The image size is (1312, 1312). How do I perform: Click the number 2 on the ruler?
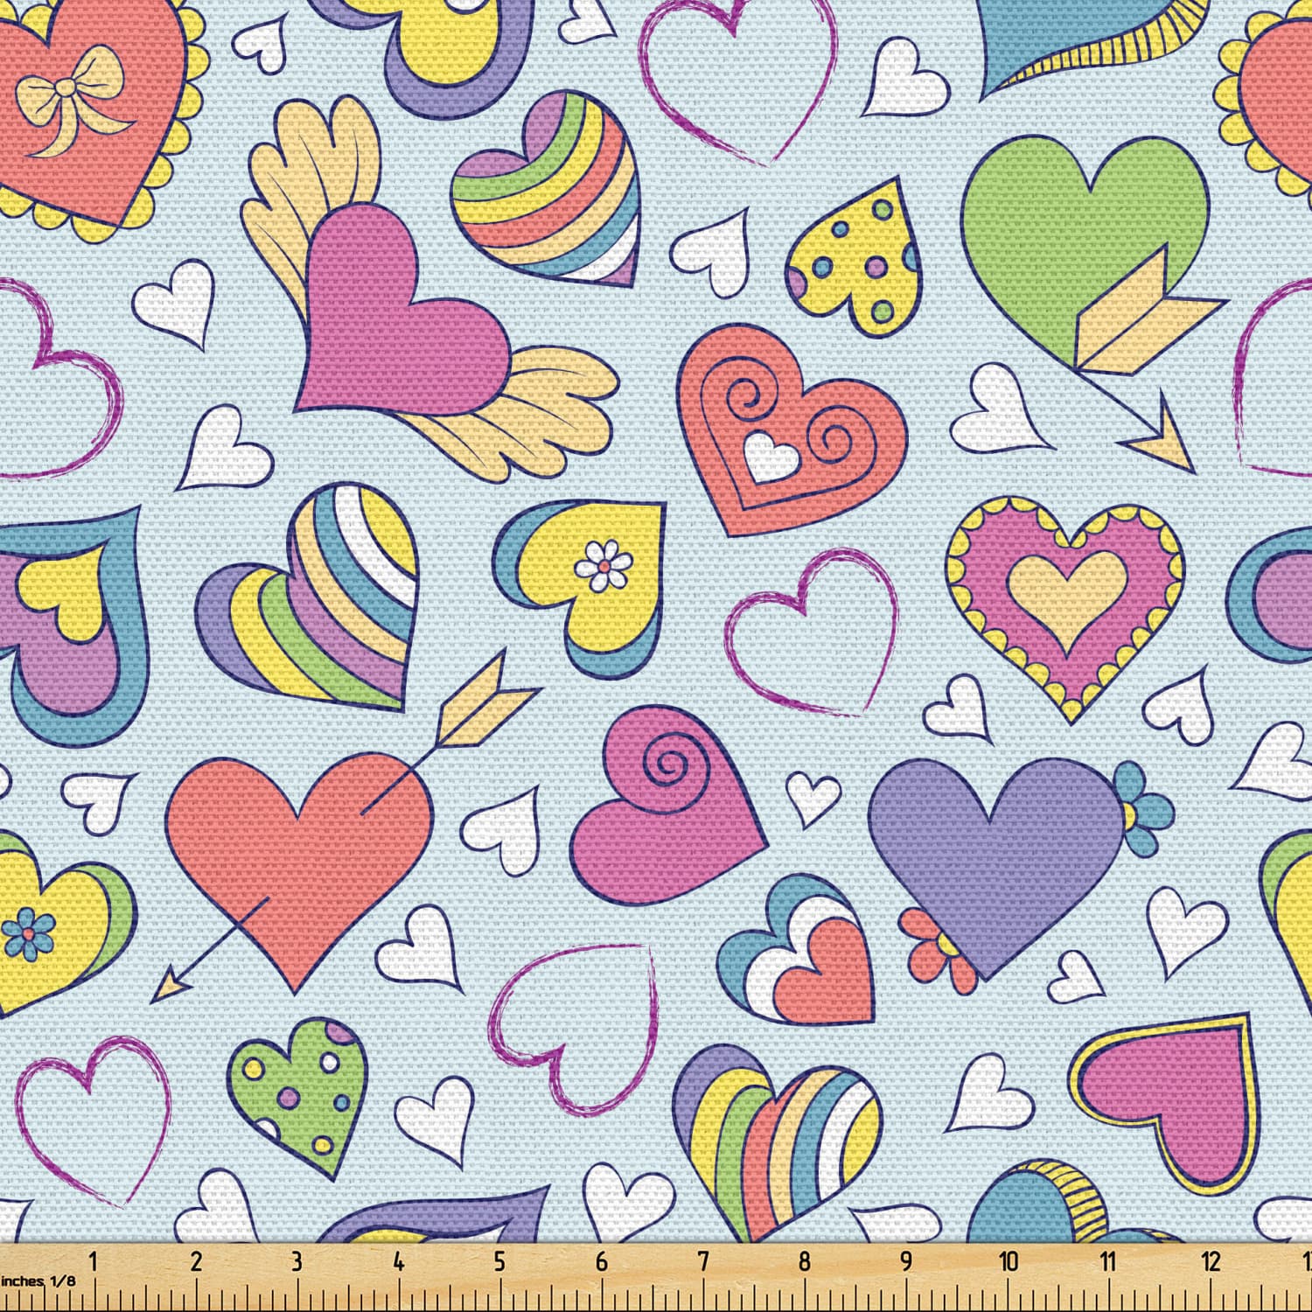[x=196, y=1261]
